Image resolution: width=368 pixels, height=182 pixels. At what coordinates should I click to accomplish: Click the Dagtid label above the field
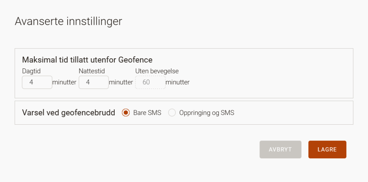[x=31, y=71]
